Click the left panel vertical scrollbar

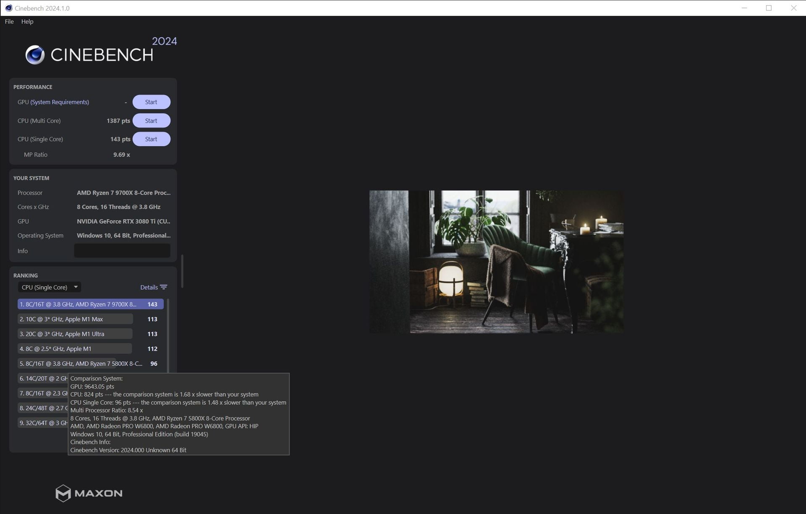[x=182, y=271]
